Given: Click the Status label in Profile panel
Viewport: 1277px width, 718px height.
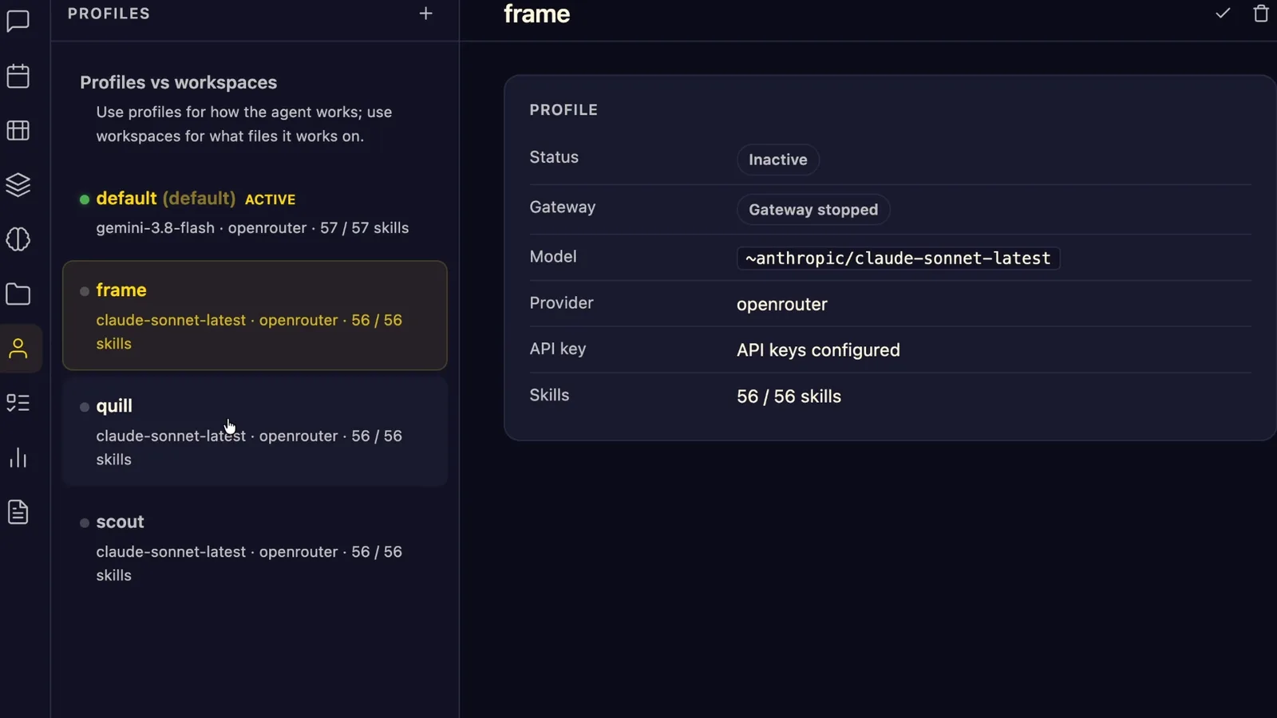Looking at the screenshot, I should (554, 157).
